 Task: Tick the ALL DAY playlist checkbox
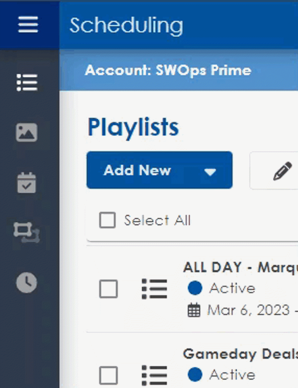pos(108,289)
